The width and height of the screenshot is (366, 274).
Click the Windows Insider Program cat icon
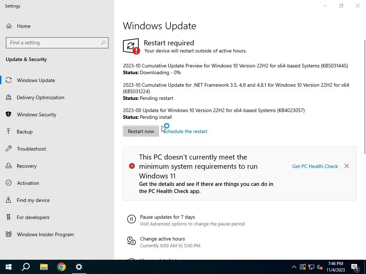pyautogui.click(x=9, y=234)
